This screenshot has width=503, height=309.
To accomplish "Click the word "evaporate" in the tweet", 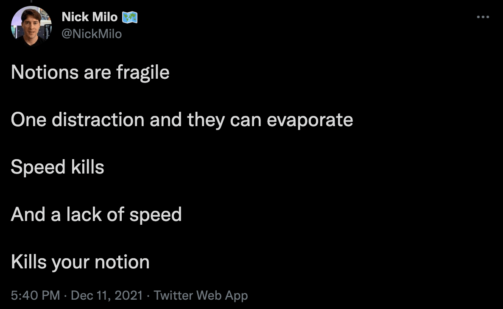I will 310,120.
